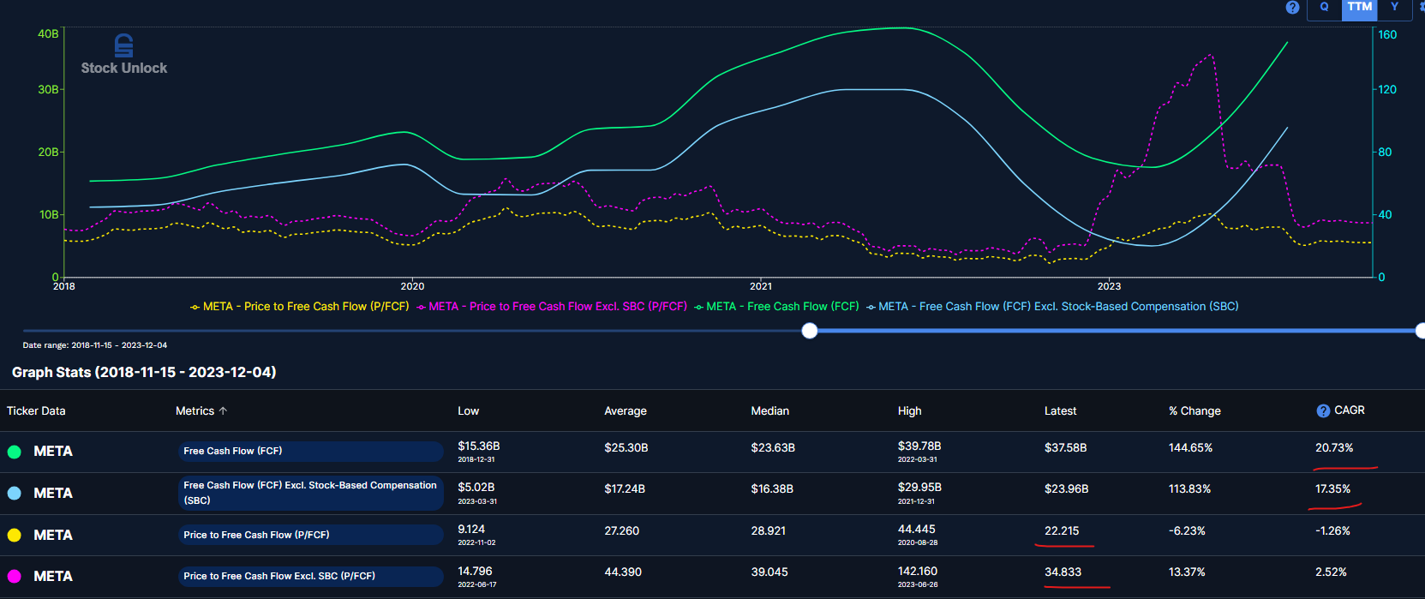The height and width of the screenshot is (599, 1425).
Task: Click the 34.833 latest value
Action: coord(1063,572)
